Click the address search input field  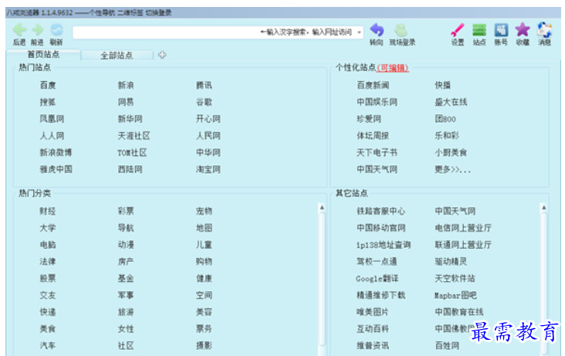[x=218, y=32]
